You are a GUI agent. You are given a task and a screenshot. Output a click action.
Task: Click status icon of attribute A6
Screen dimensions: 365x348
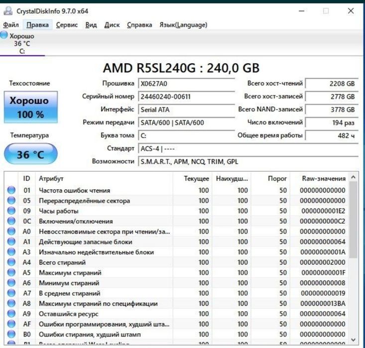(11, 283)
